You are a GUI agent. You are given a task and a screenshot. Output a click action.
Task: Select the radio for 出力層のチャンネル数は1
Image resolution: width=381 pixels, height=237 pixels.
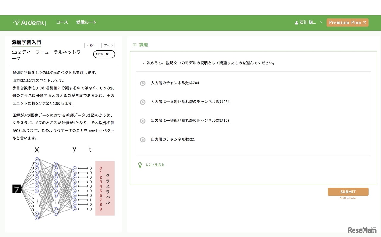coord(143,139)
